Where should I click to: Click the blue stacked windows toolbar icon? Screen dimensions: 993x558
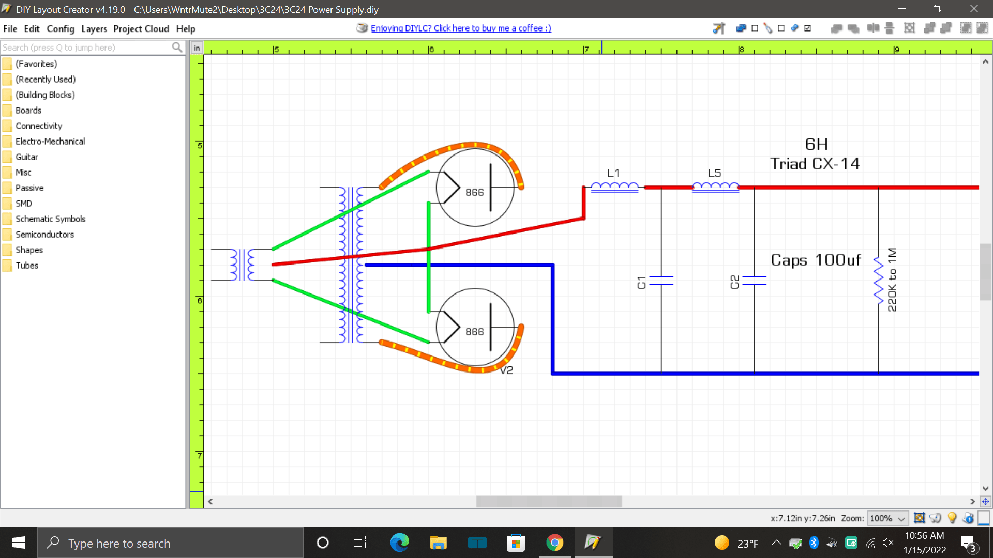(x=741, y=28)
